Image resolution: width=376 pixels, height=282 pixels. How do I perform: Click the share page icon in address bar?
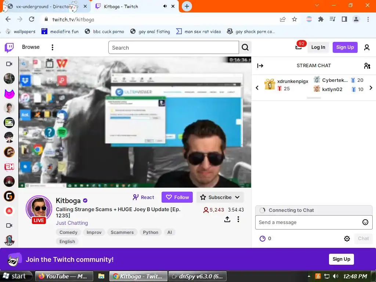(x=283, y=19)
